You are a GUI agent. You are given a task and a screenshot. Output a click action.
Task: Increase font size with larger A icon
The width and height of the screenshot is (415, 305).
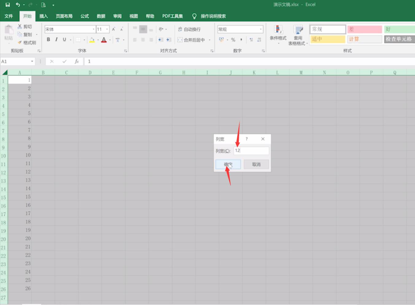[114, 29]
